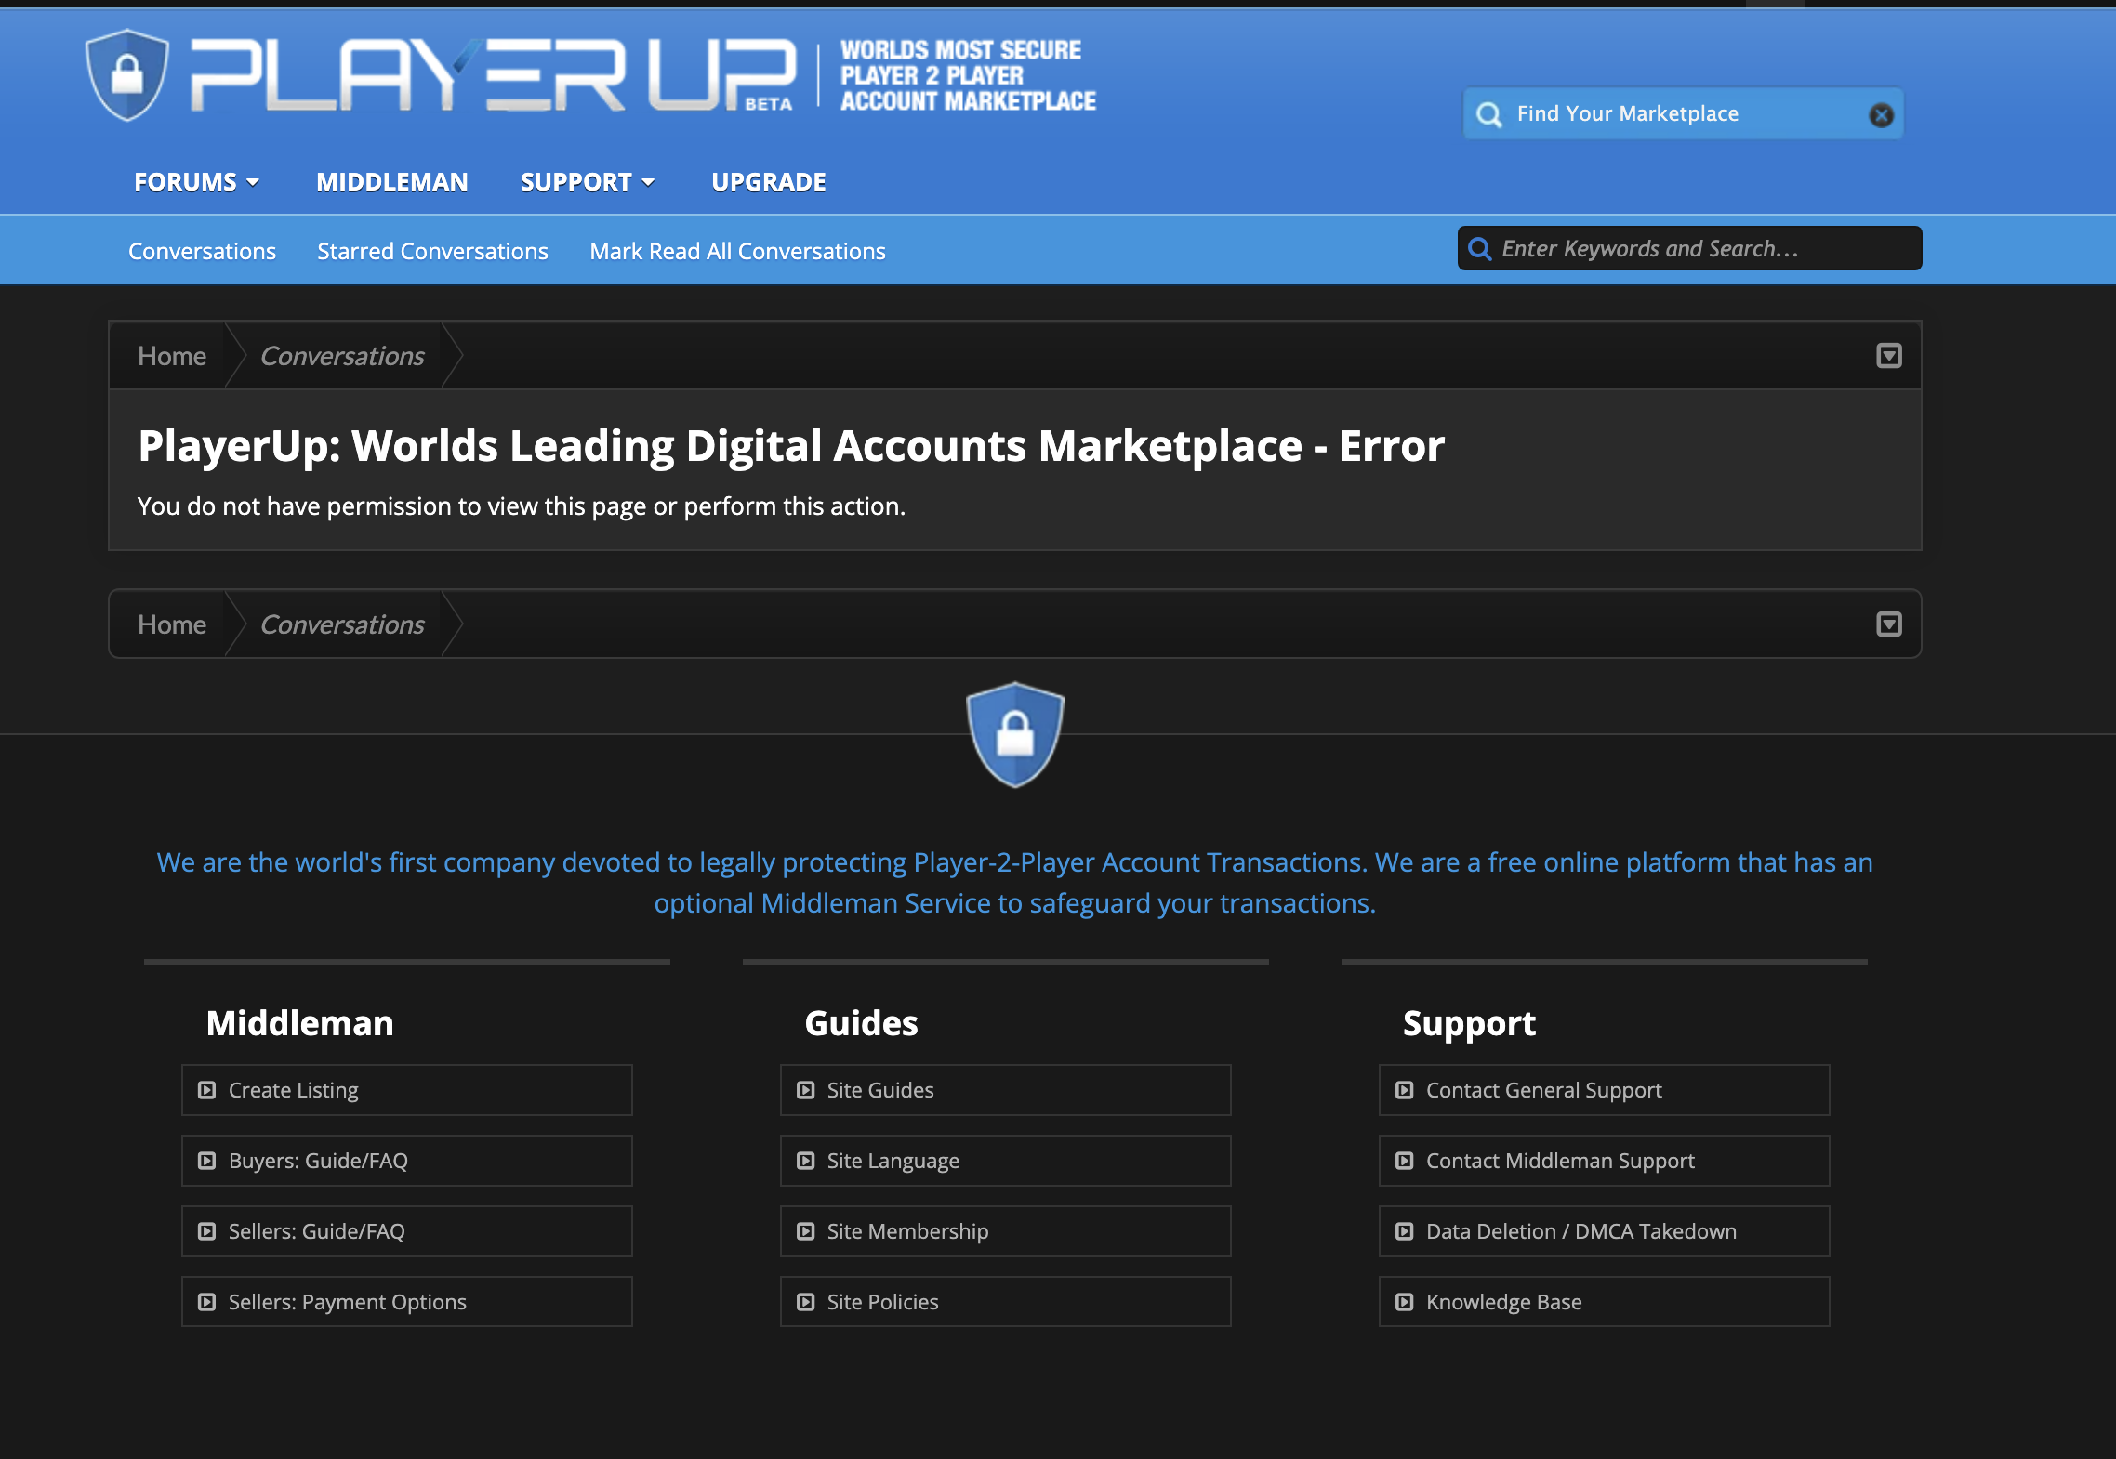Viewport: 2116px width, 1459px height.
Task: Click the arrow icon beside Site Policies
Action: click(x=806, y=1302)
